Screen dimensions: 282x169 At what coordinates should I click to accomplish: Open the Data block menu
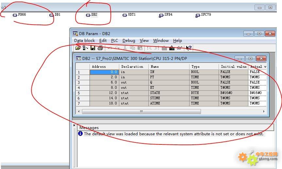point(84,41)
